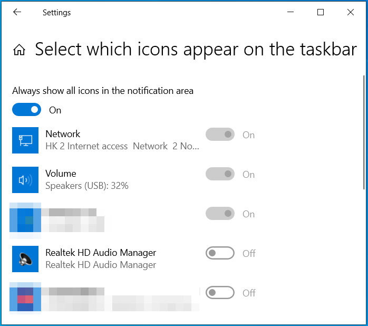
Task: Toggle the switch below the Realtek row
Action: 220,293
